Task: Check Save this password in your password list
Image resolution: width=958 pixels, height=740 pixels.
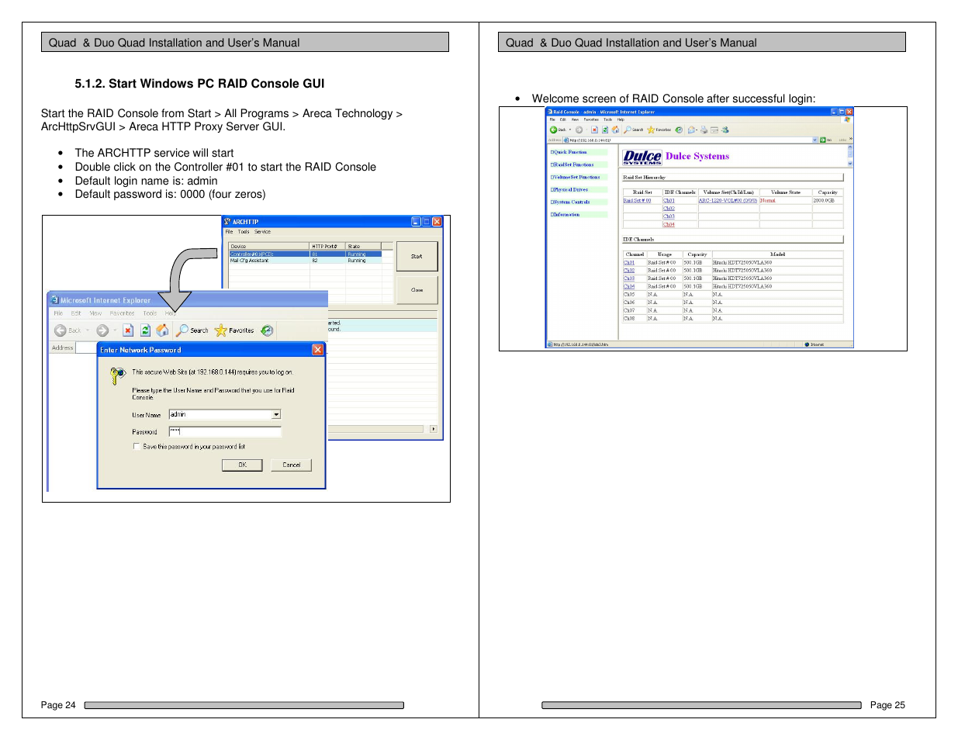Action: 137,447
